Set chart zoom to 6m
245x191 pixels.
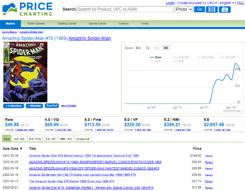click(138, 48)
